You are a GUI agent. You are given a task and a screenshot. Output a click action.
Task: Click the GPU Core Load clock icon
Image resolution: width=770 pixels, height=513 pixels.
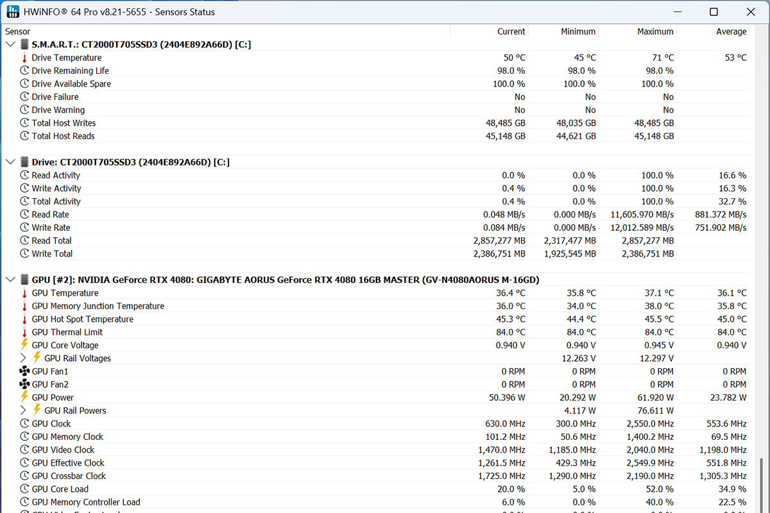[x=25, y=489]
